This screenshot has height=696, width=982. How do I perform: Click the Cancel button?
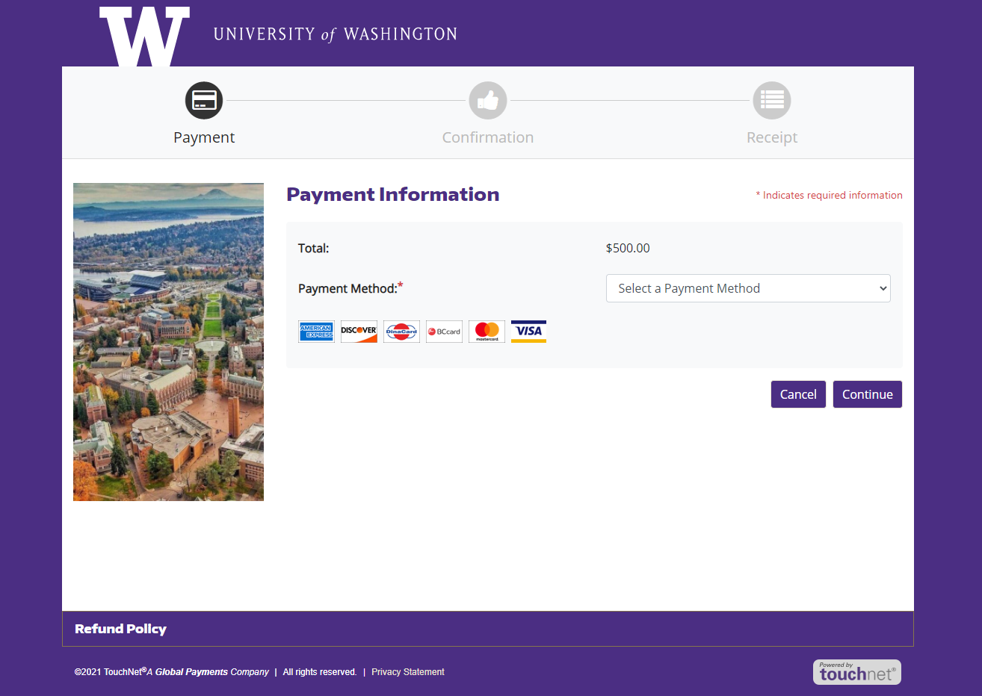(798, 394)
